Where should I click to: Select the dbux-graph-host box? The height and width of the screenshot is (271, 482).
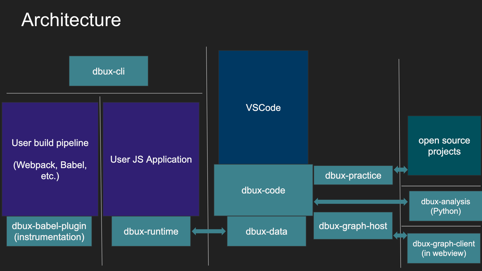coord(353,226)
